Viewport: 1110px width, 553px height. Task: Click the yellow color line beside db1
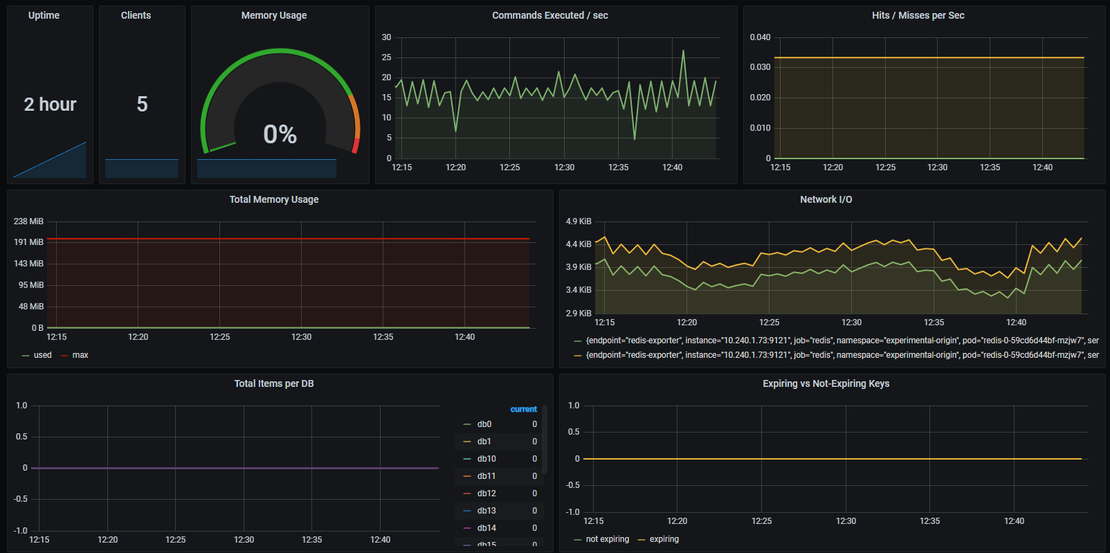click(467, 442)
